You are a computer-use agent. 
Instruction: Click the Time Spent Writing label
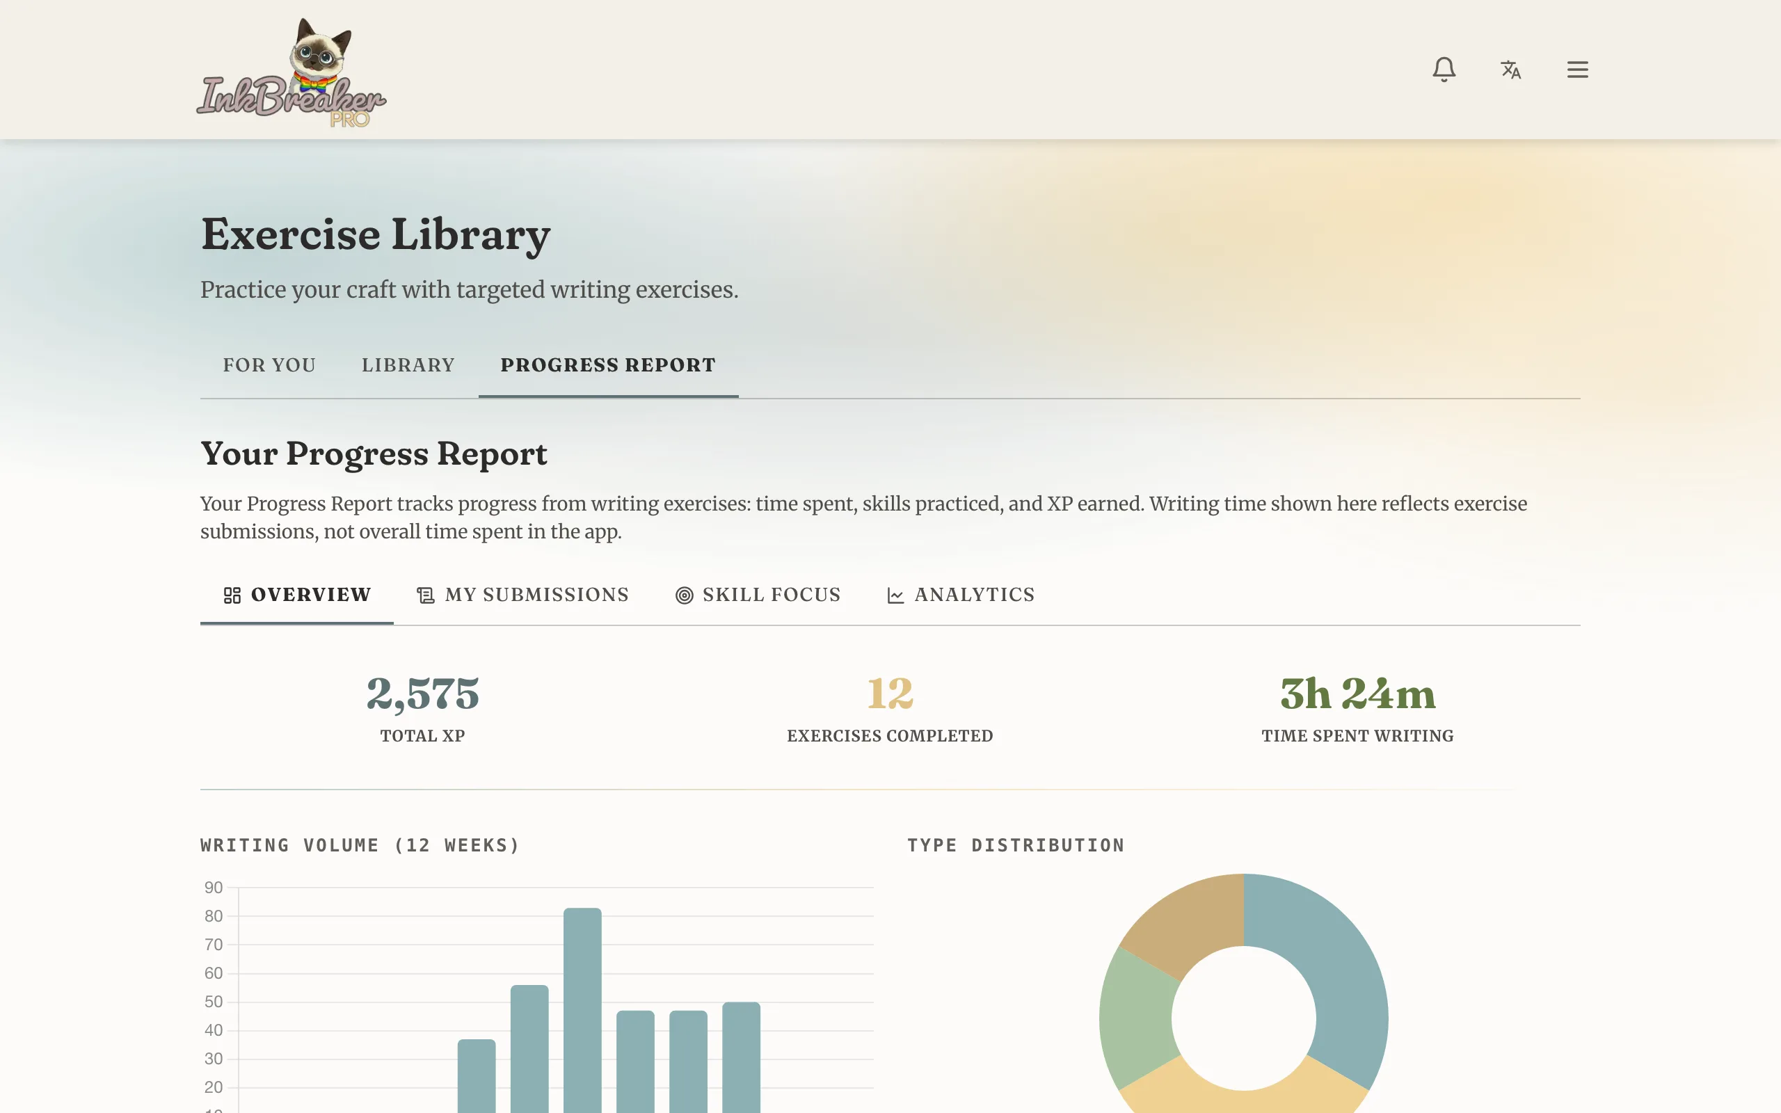click(1358, 736)
